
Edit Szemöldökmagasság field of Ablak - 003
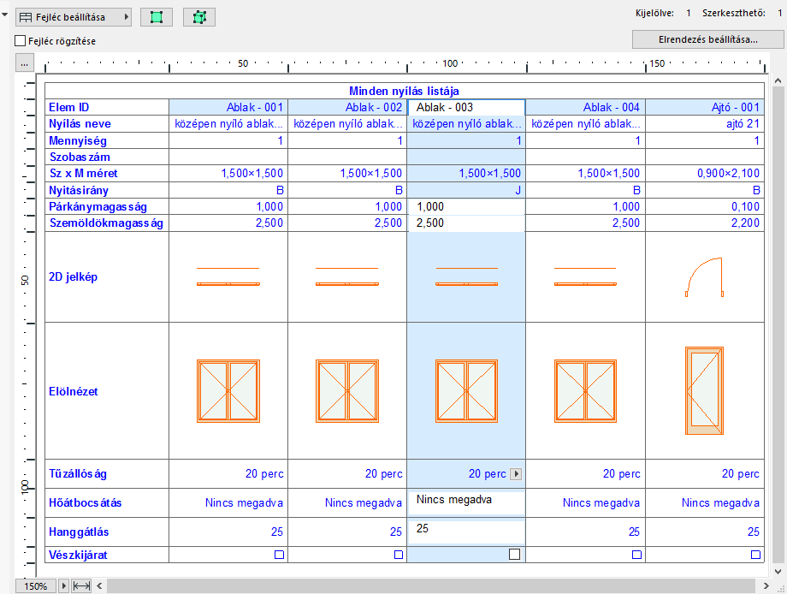466,223
